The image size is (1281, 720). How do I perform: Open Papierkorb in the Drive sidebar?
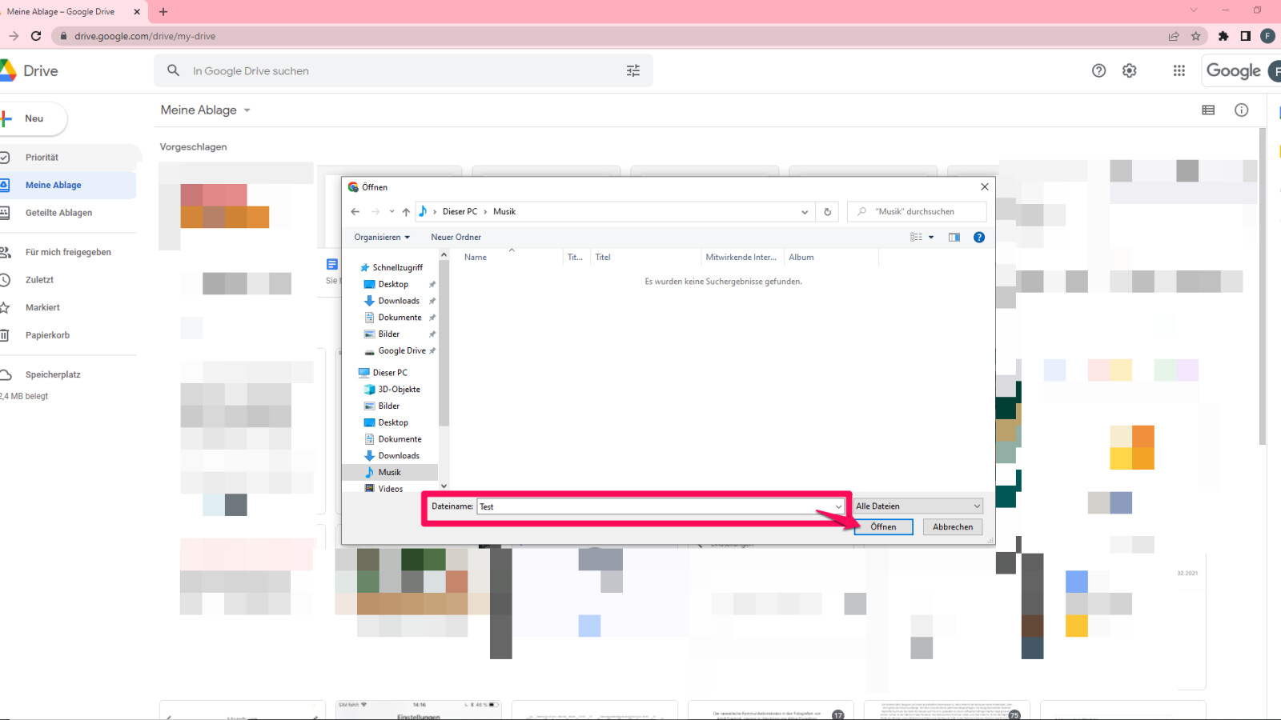[47, 335]
